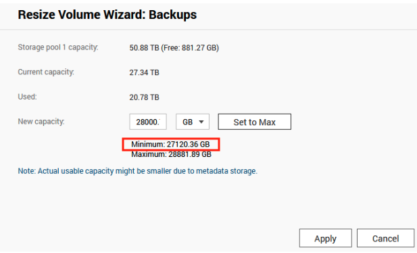Click the GB text in unit combo box
This screenshot has height=253, width=417.
pyautogui.click(x=187, y=122)
